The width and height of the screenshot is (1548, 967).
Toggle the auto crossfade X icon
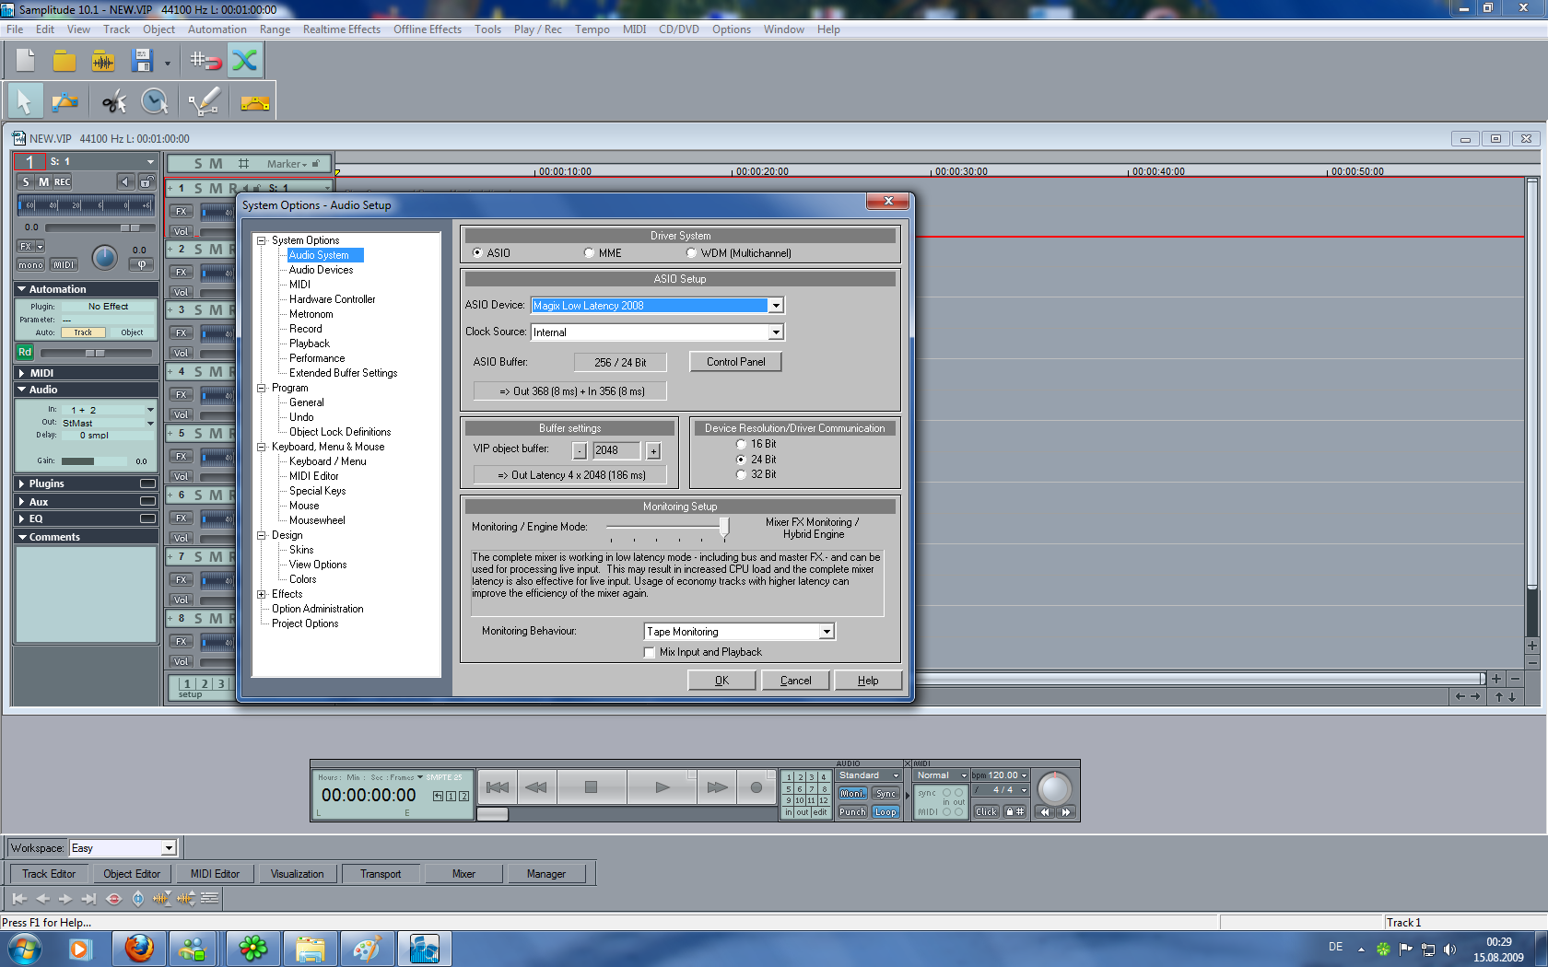[x=245, y=62]
